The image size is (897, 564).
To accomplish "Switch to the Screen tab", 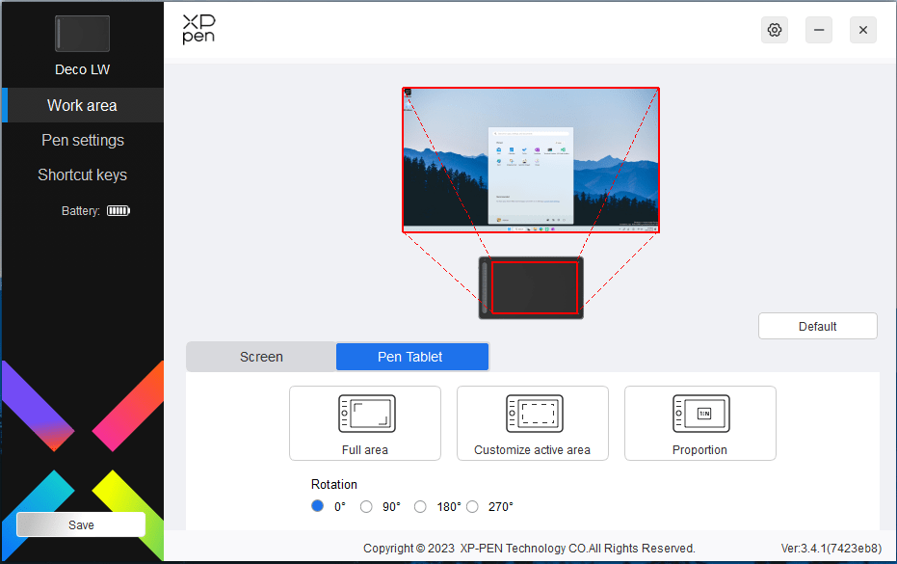I will [261, 357].
